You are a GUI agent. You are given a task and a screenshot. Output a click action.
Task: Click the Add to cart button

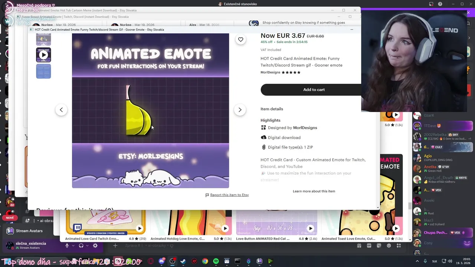(x=314, y=89)
